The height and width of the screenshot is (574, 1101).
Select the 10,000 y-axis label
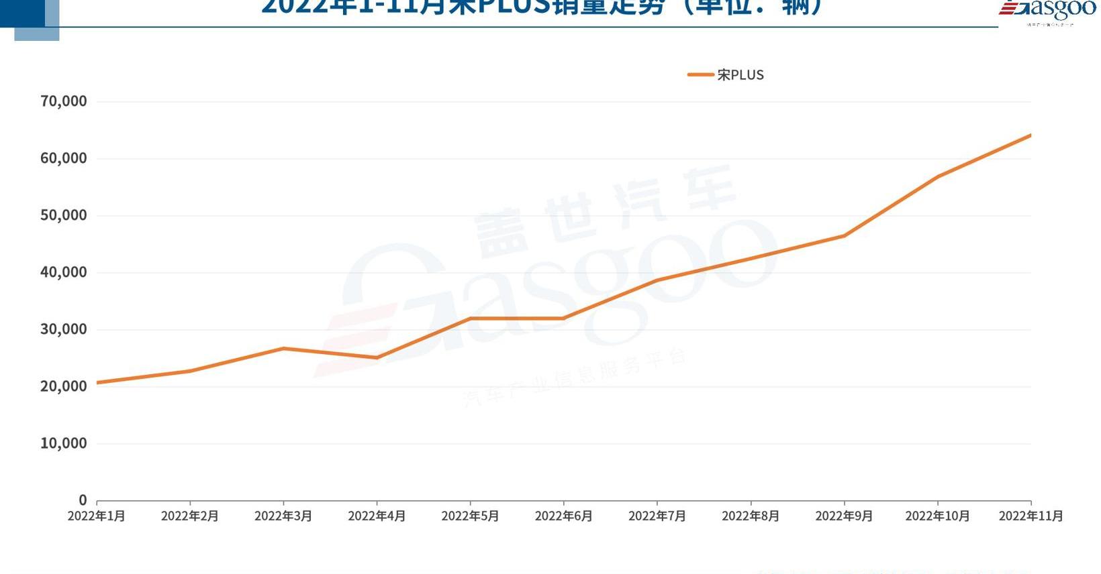tap(64, 443)
